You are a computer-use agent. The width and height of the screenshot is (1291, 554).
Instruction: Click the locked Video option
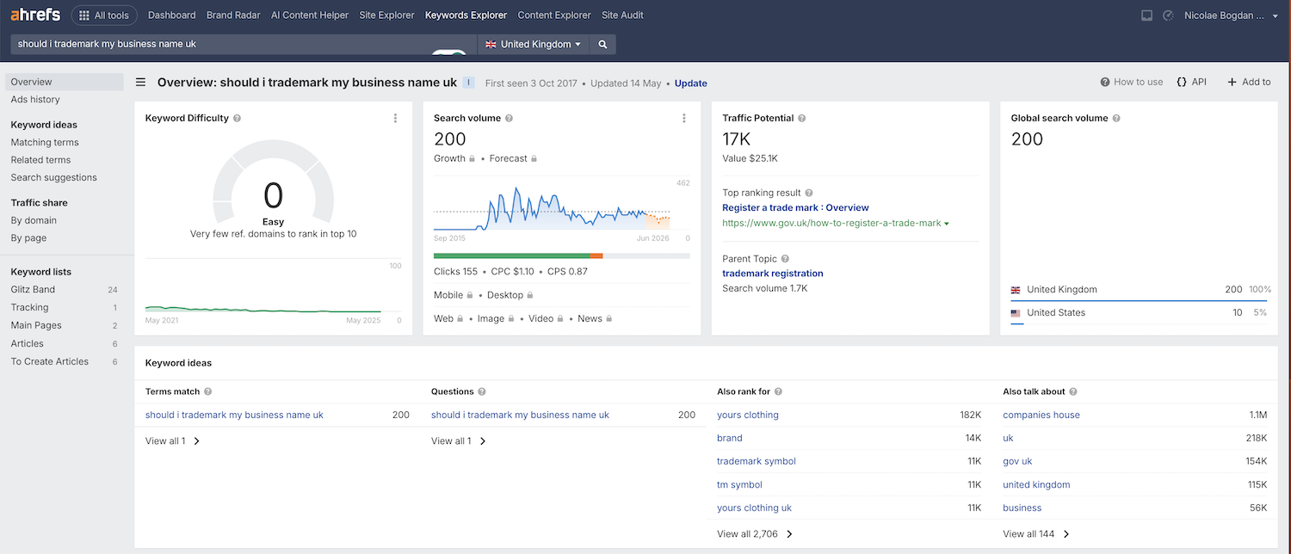click(x=546, y=318)
